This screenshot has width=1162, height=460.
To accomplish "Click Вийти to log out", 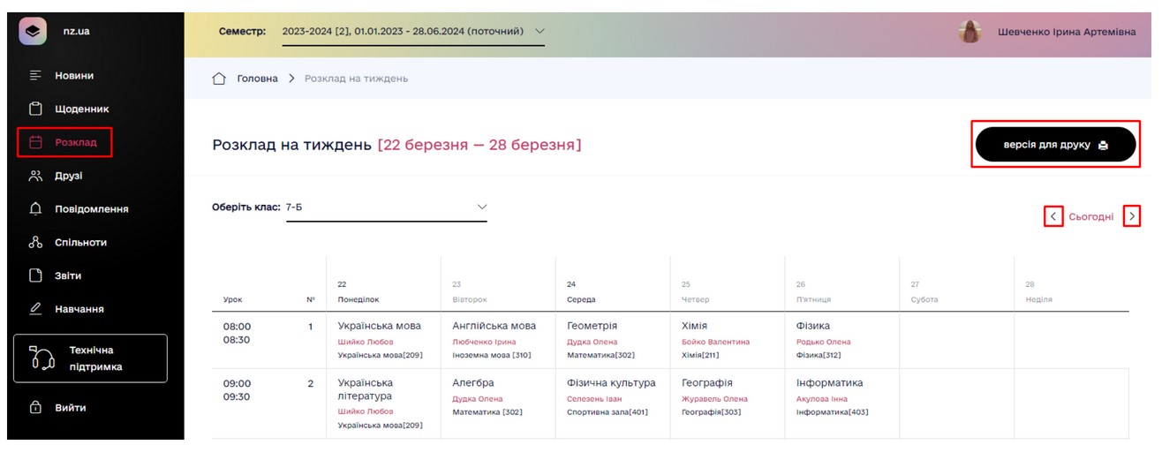I will 72,408.
